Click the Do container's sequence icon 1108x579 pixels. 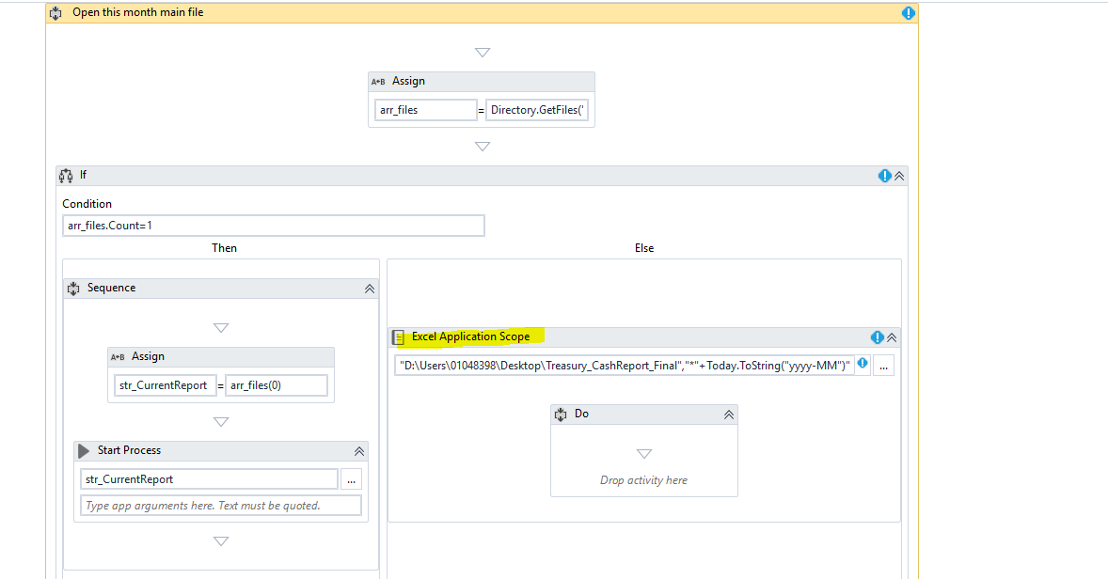(561, 414)
